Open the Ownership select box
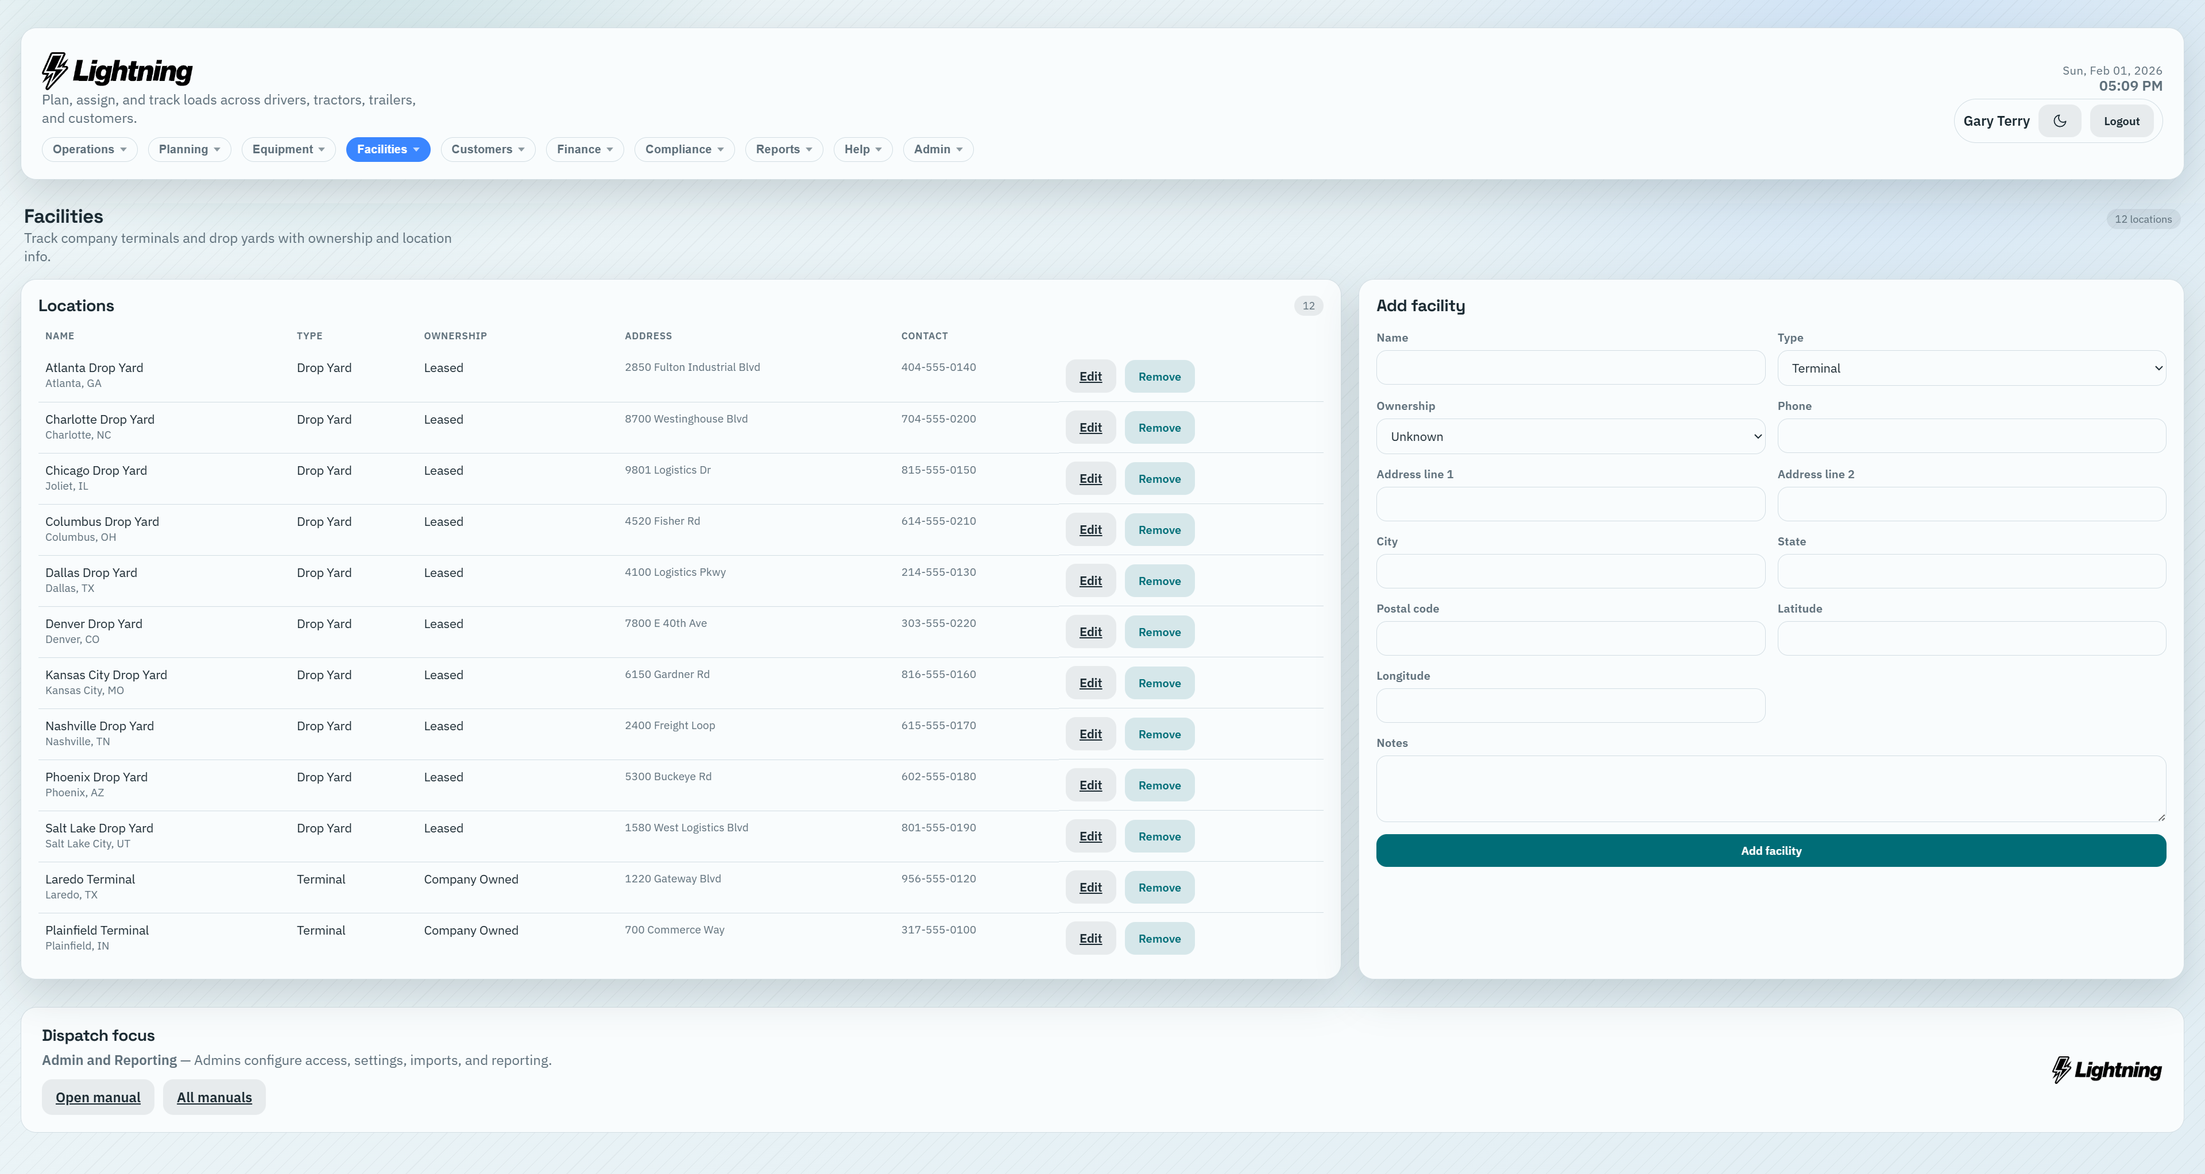 pyautogui.click(x=1570, y=436)
